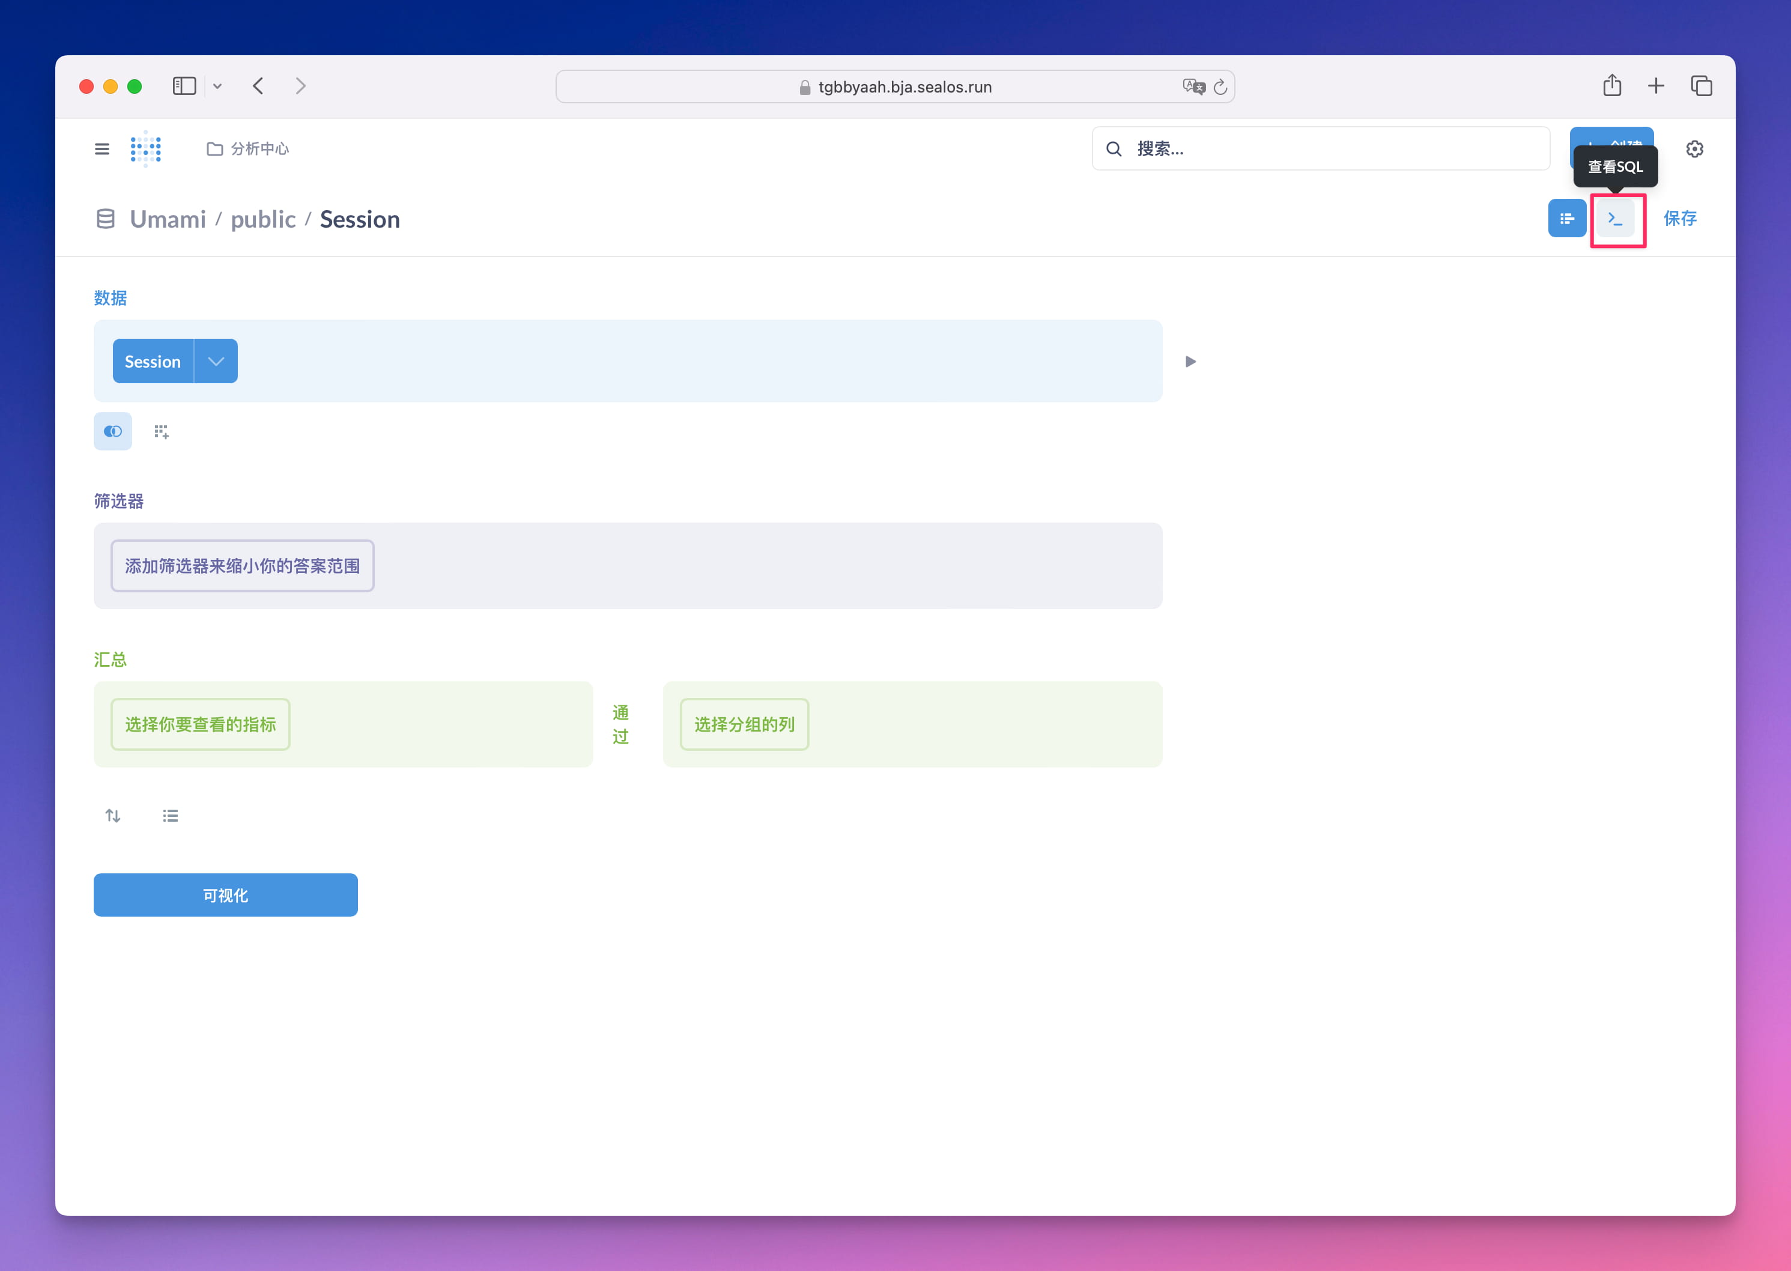Open the Safari sidebar options chevron
Viewport: 1791px width, 1271px height.
tap(217, 86)
